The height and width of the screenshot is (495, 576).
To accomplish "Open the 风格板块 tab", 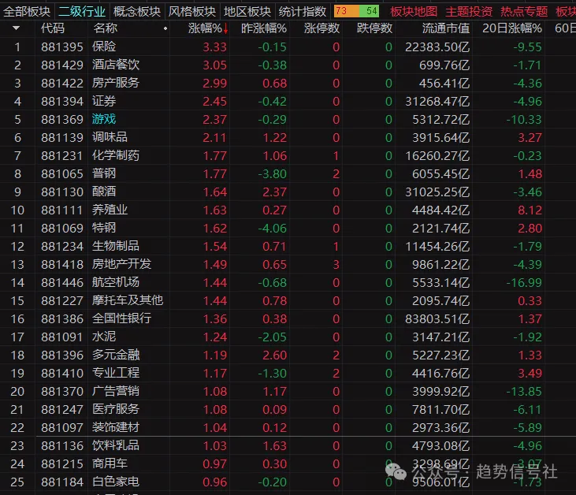I will click(191, 11).
